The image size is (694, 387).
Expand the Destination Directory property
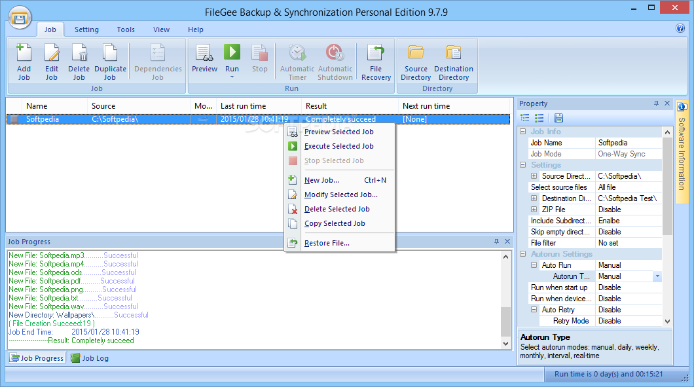tap(534, 198)
